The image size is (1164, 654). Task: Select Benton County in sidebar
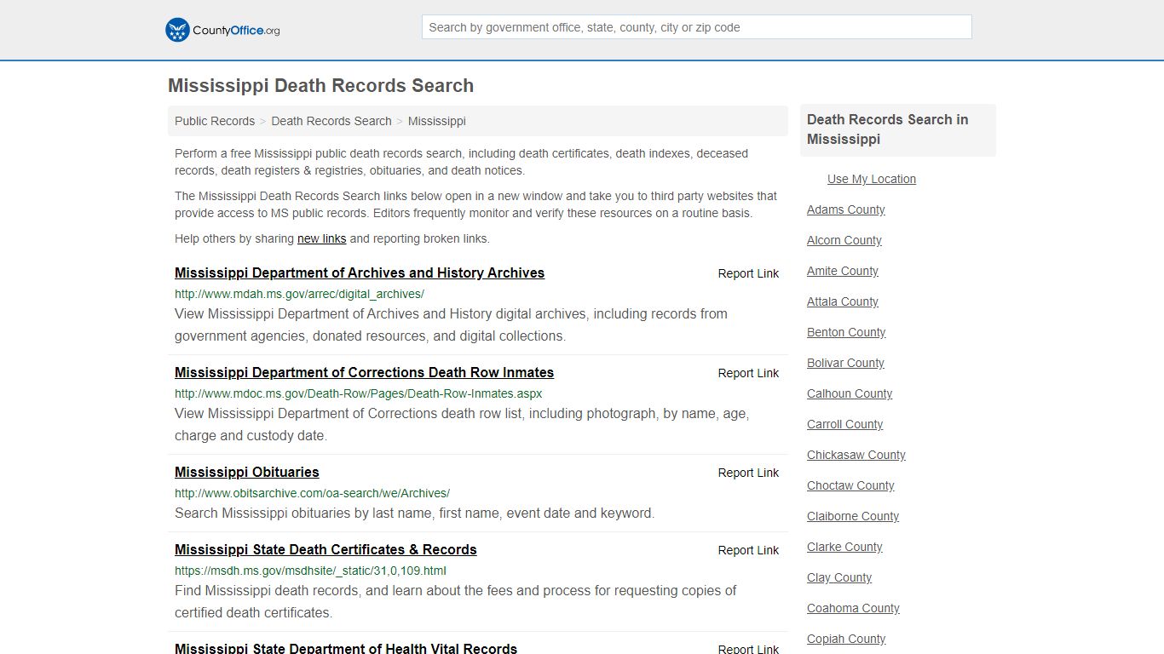[846, 332]
